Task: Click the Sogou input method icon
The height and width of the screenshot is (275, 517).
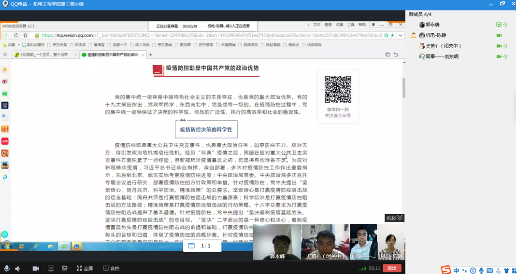Action: click(x=445, y=270)
